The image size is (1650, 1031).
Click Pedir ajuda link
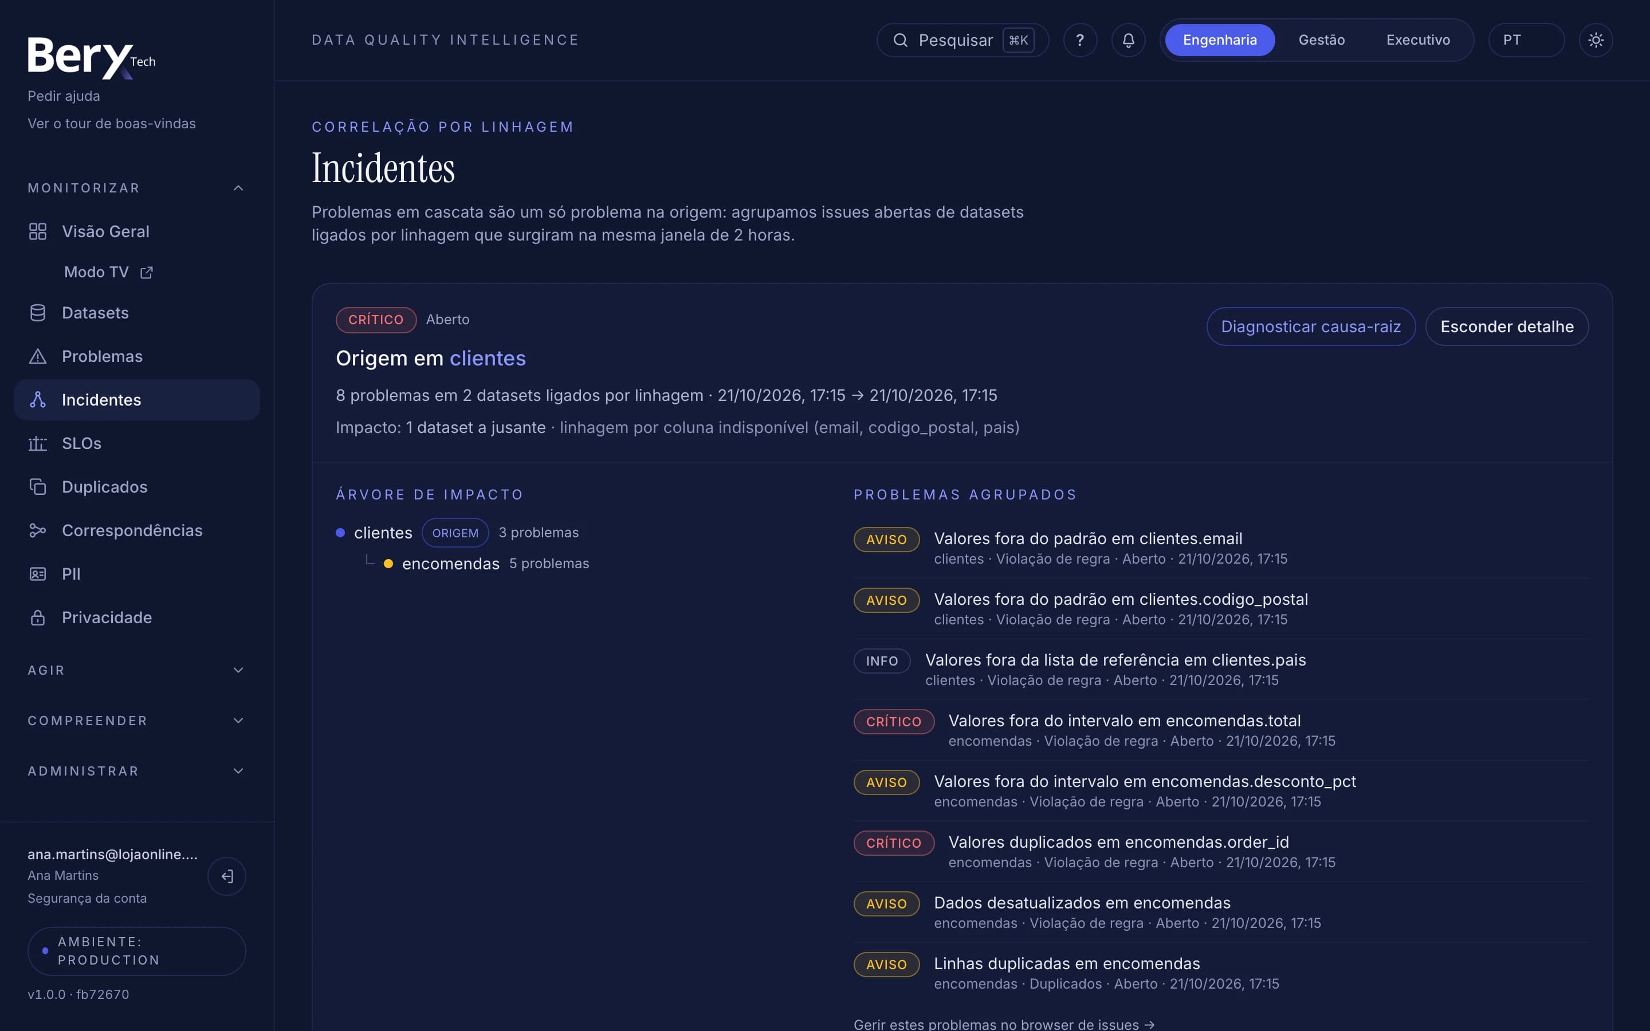tap(64, 96)
